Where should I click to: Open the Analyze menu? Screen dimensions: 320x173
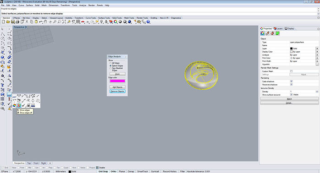pyautogui.click(x=83, y=5)
